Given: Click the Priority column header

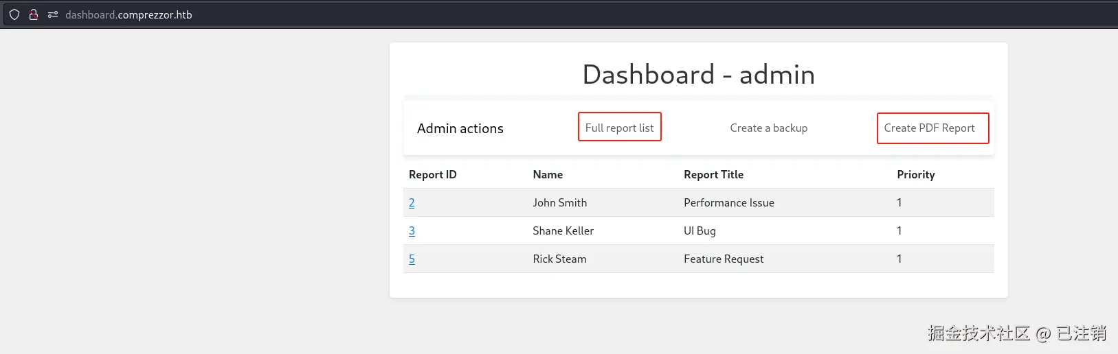Looking at the screenshot, I should 915,174.
